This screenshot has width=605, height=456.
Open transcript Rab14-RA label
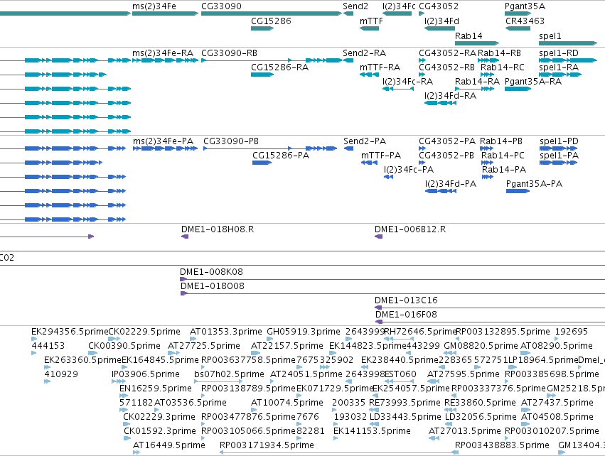point(477,82)
